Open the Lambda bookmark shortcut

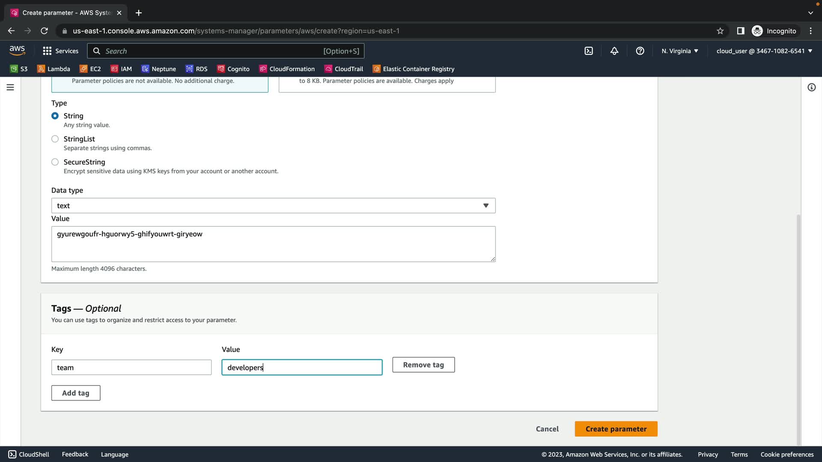click(54, 69)
